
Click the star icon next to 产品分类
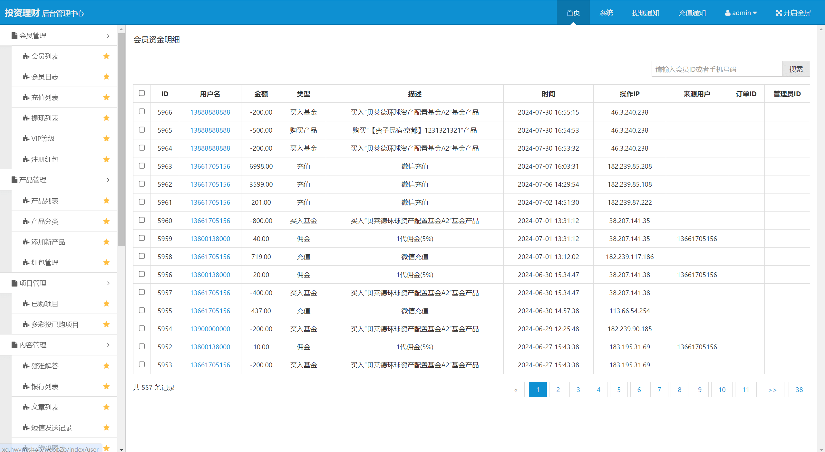pos(106,221)
